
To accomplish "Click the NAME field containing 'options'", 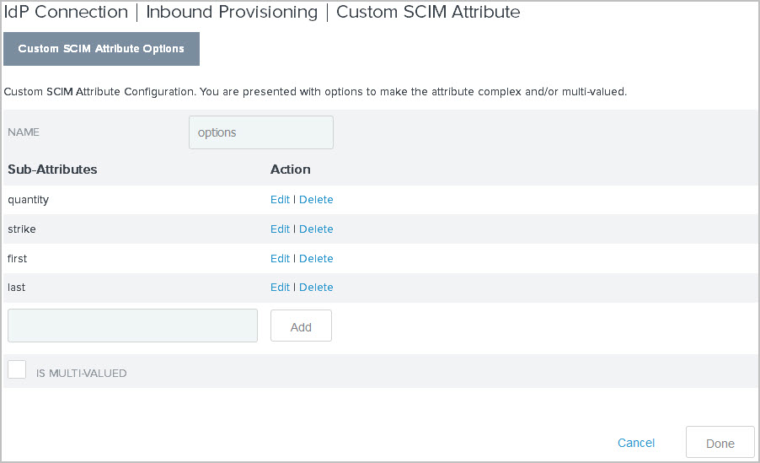I will pyautogui.click(x=260, y=132).
